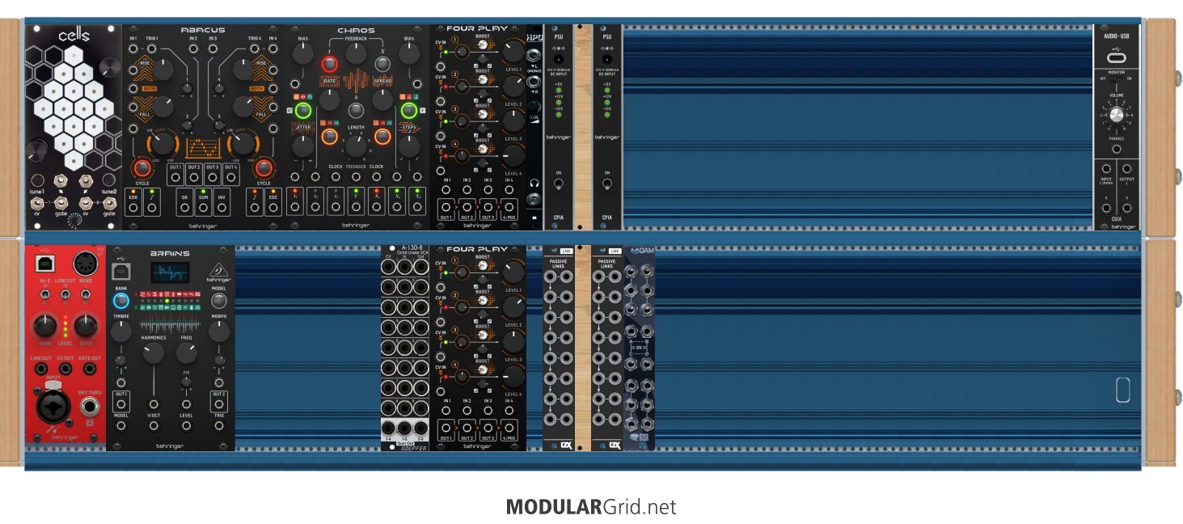Screen dimensions: 1183x524
Task: Open the MODULARGrid.net link
Action: (591, 507)
